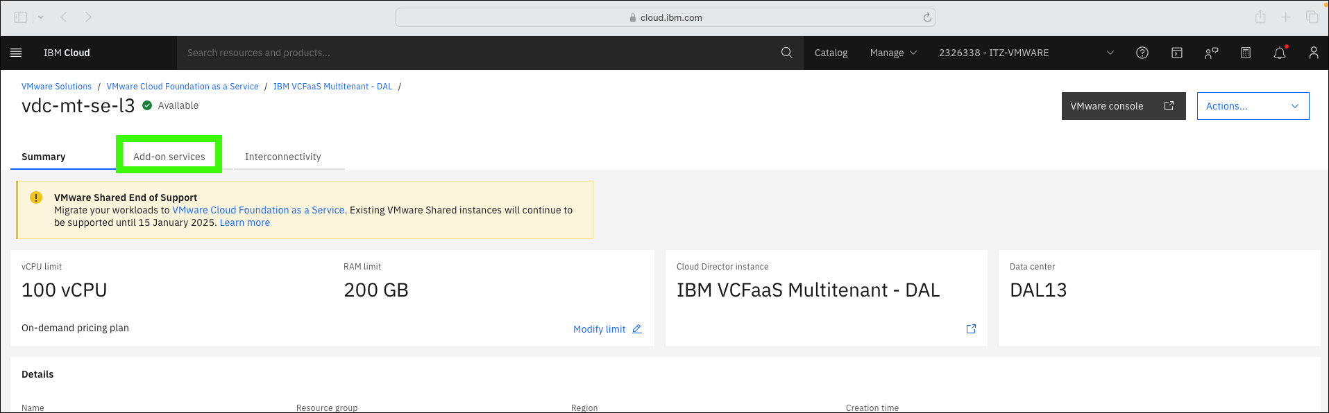Open the notifications bell icon
The height and width of the screenshot is (413, 1329).
pos(1280,53)
